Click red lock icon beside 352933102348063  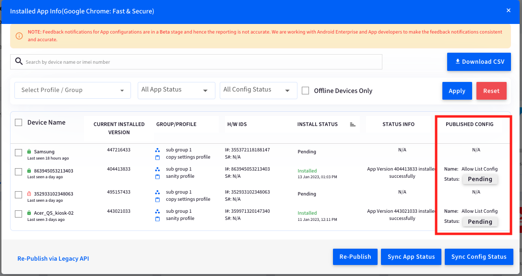tap(29, 194)
